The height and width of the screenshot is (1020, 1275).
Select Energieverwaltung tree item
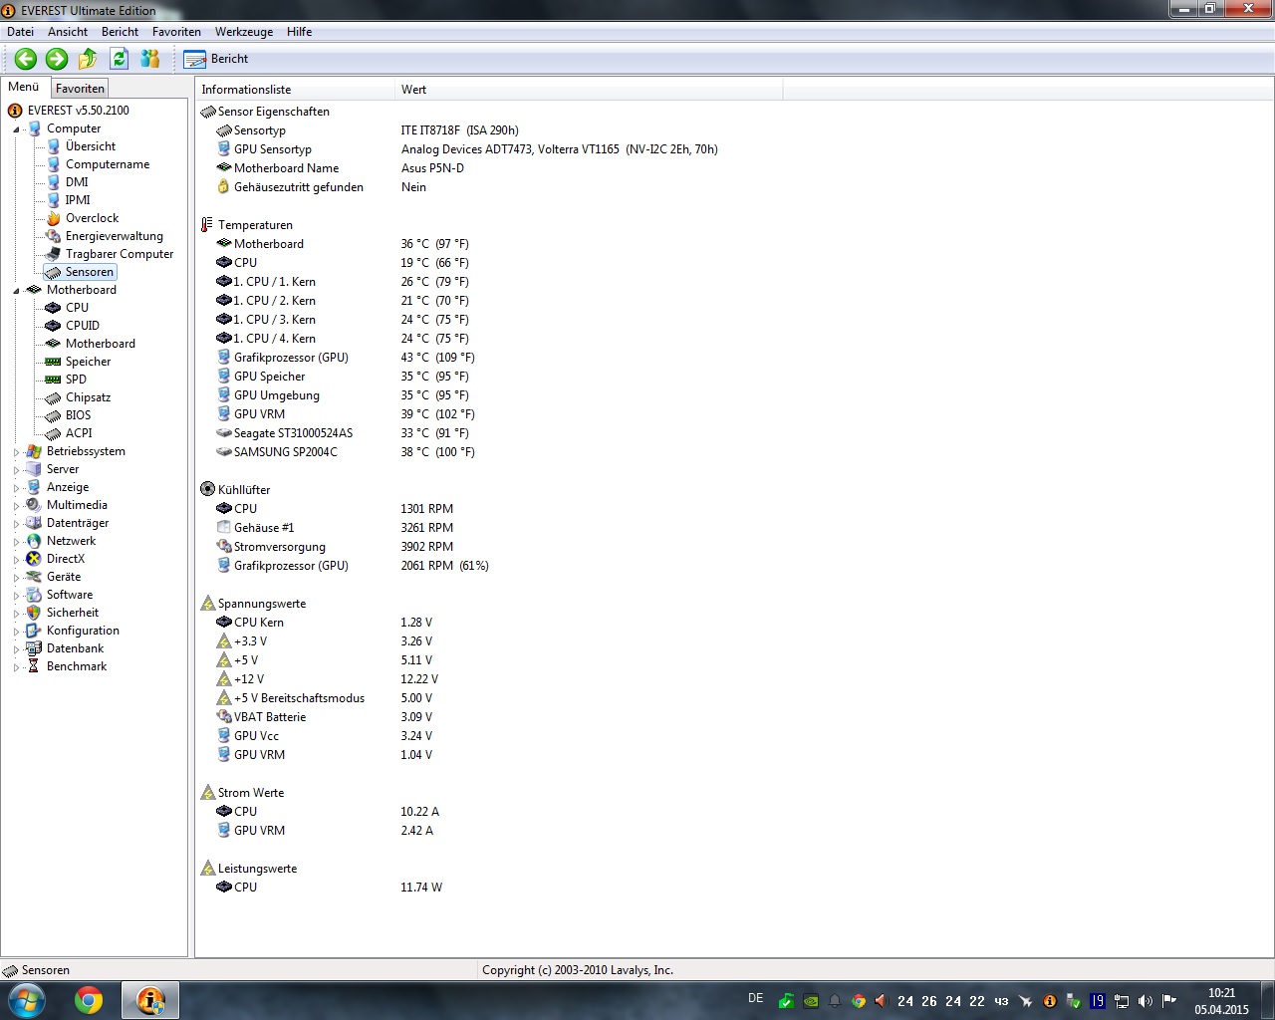[114, 236]
